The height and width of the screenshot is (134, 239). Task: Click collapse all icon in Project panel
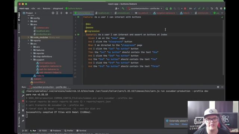61,13
